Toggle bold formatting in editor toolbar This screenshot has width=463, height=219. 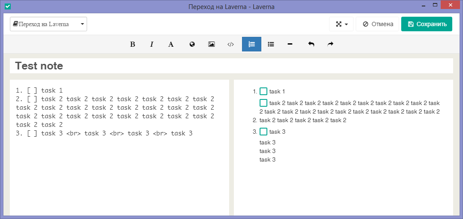point(133,44)
